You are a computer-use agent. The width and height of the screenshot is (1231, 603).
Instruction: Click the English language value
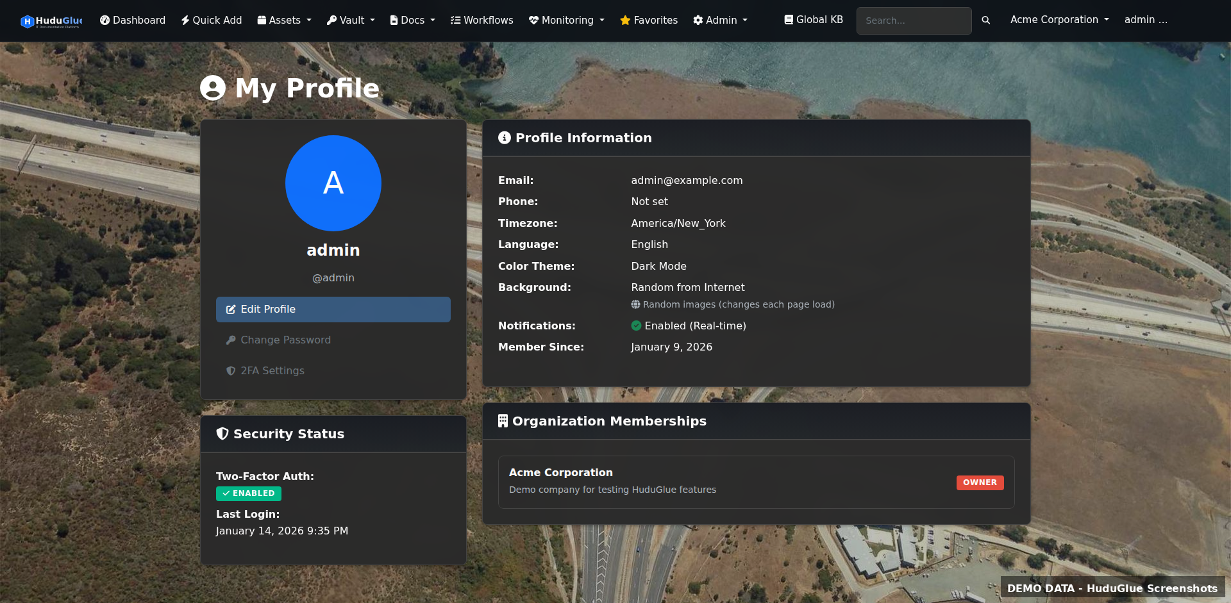(x=649, y=245)
